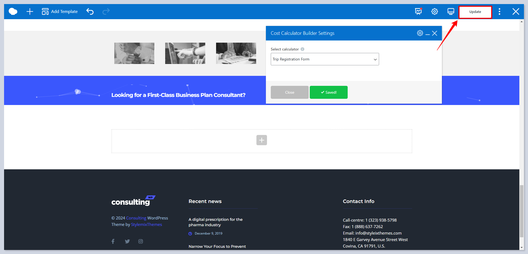Image resolution: width=528 pixels, height=254 pixels.
Task: Click the gray Close button
Action: pyautogui.click(x=289, y=92)
